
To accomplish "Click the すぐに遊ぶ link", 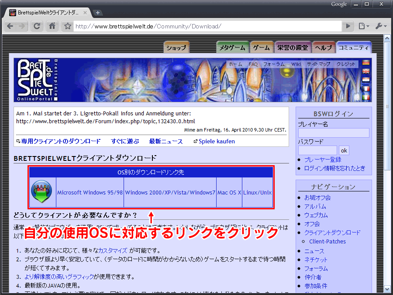I will tap(125, 141).
